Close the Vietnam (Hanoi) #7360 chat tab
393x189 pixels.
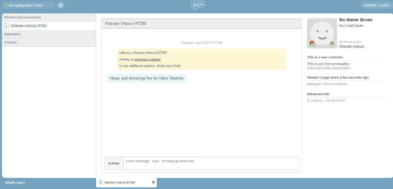[154, 182]
